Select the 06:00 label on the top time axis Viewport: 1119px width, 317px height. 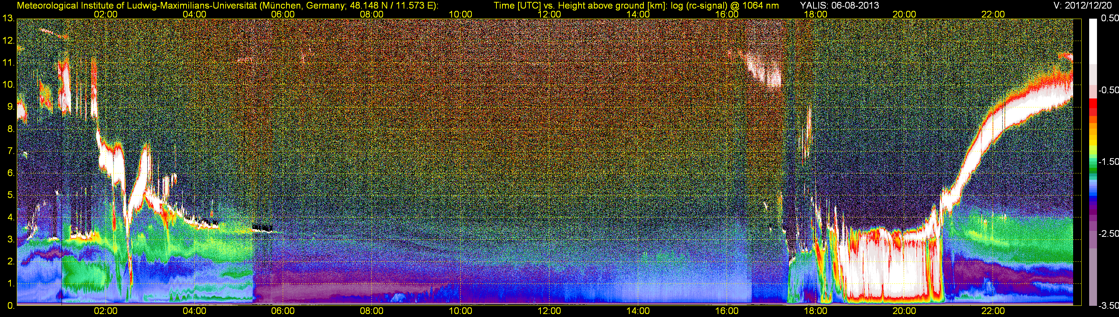coord(283,14)
